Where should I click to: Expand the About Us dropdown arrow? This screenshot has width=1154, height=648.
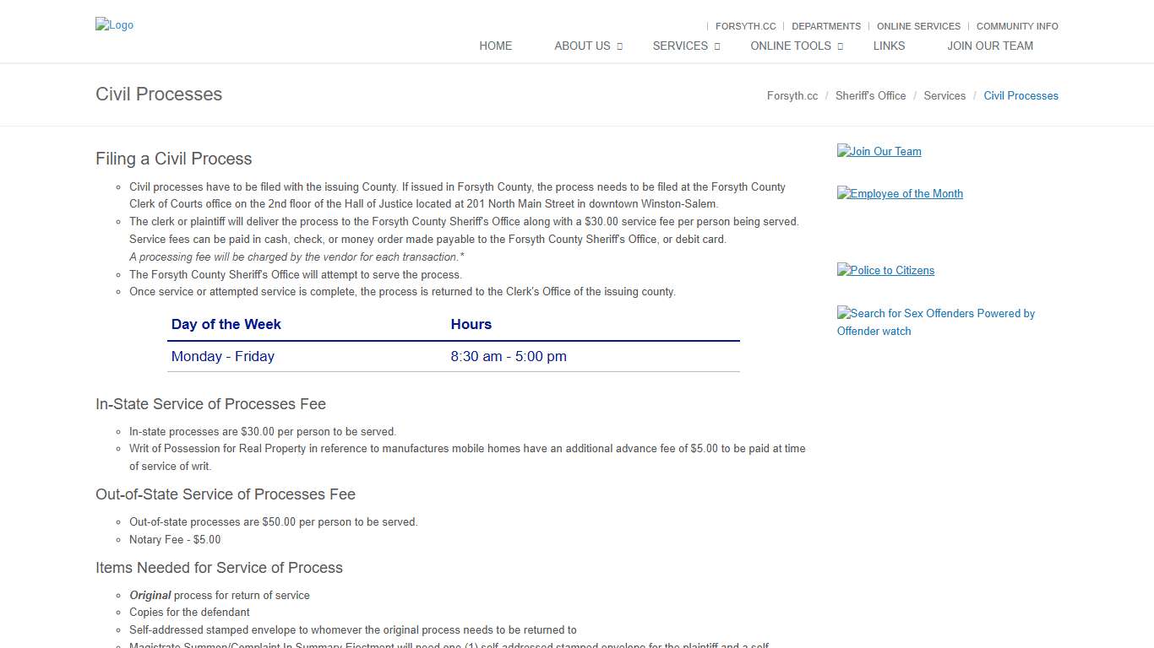tap(619, 46)
